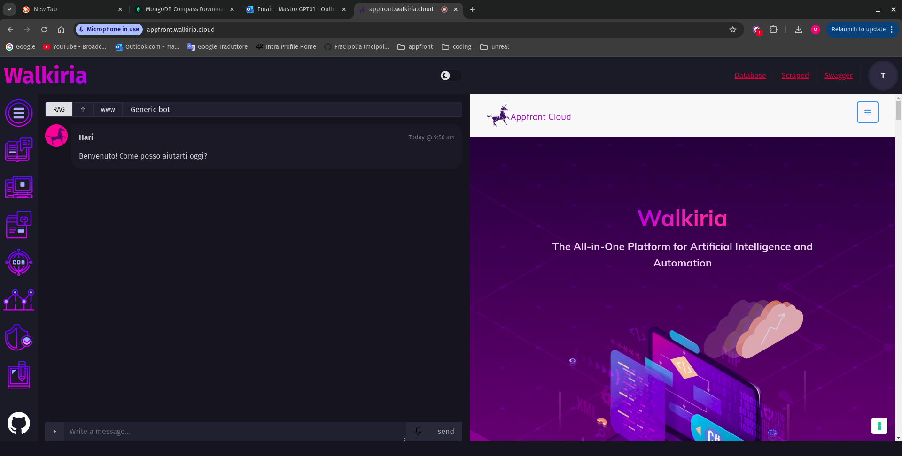Screen dimensions: 902x456
Task: Go to browser home page
Action: point(61,30)
